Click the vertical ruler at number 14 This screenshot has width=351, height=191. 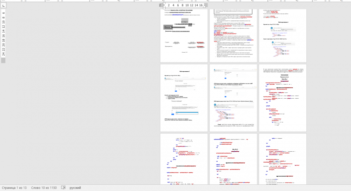pyautogui.click(x=4, y=31)
